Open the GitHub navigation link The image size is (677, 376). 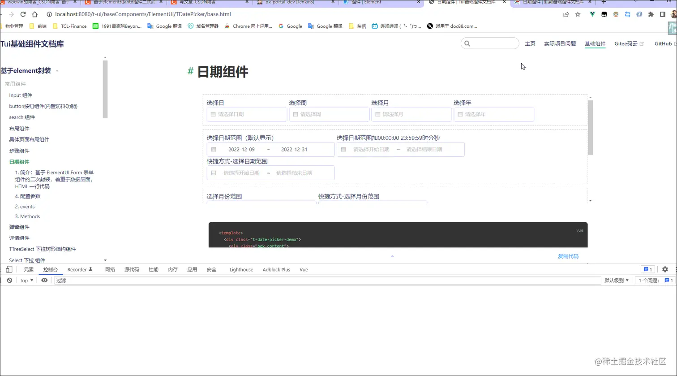pos(663,43)
